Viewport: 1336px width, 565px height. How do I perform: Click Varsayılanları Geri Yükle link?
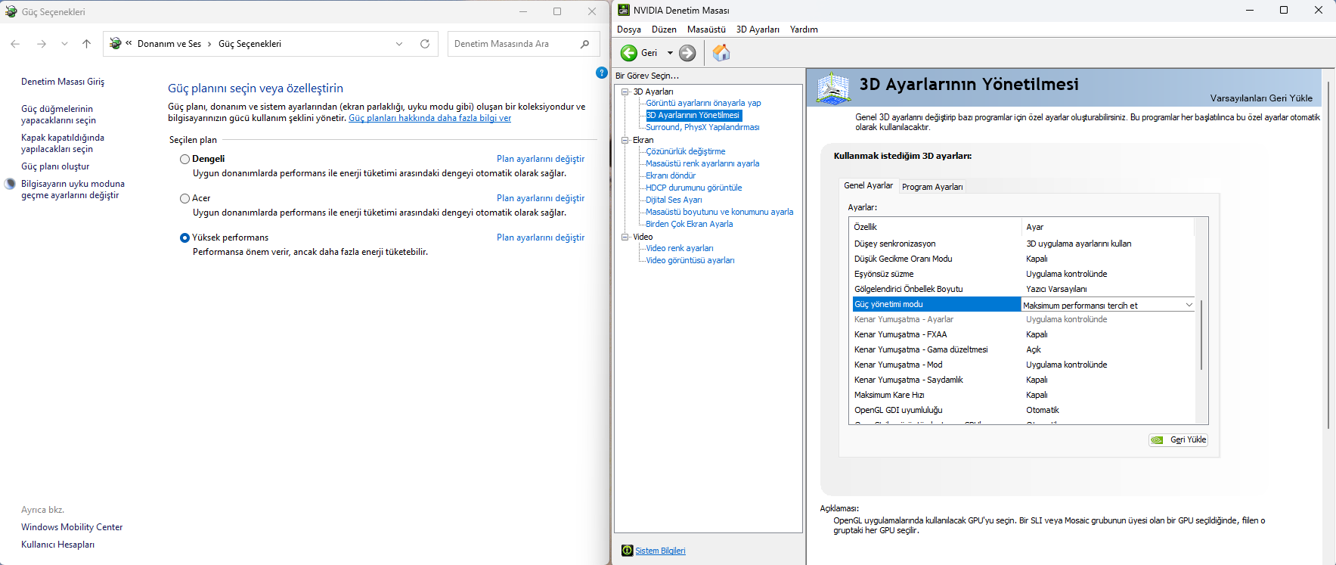1261,98
